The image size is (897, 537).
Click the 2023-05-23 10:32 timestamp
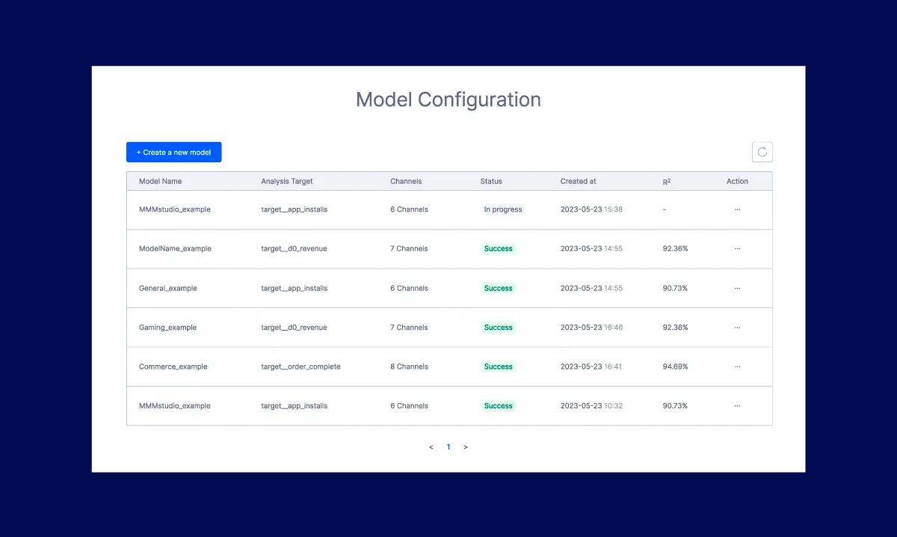click(591, 406)
